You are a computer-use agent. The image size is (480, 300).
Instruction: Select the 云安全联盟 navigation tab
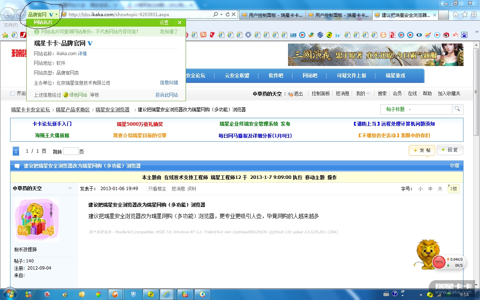[x=237, y=75]
